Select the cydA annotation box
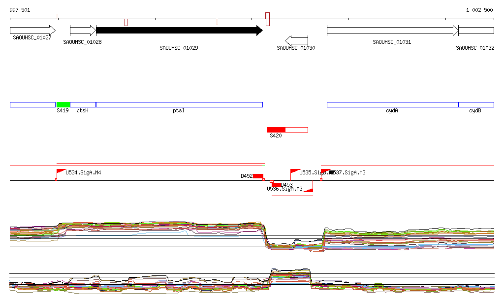 pyautogui.click(x=393, y=104)
